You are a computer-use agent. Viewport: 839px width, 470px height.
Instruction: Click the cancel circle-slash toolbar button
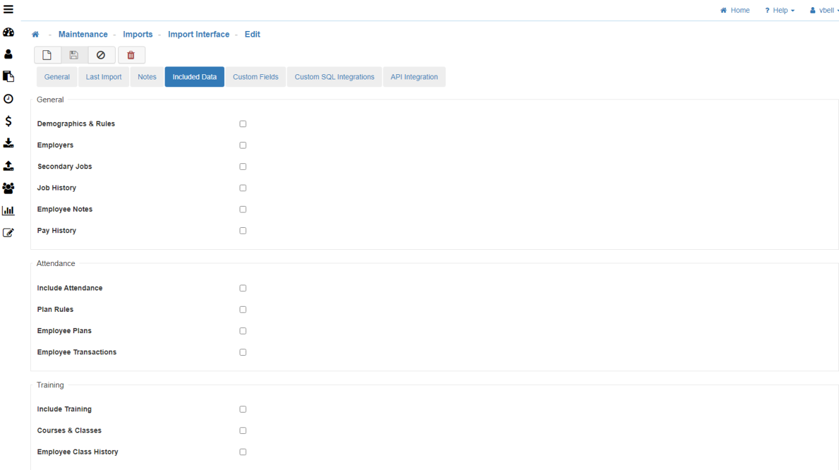click(101, 56)
